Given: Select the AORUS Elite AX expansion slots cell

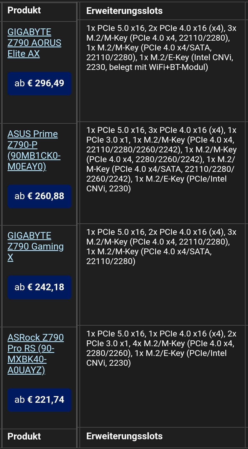Looking at the screenshot, I should pos(162,47).
